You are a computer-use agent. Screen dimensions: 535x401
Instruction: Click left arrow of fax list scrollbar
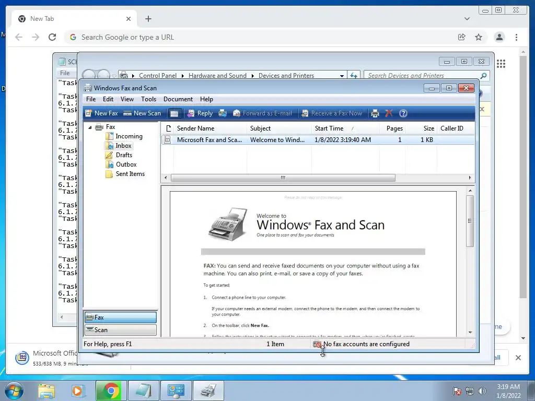166,178
